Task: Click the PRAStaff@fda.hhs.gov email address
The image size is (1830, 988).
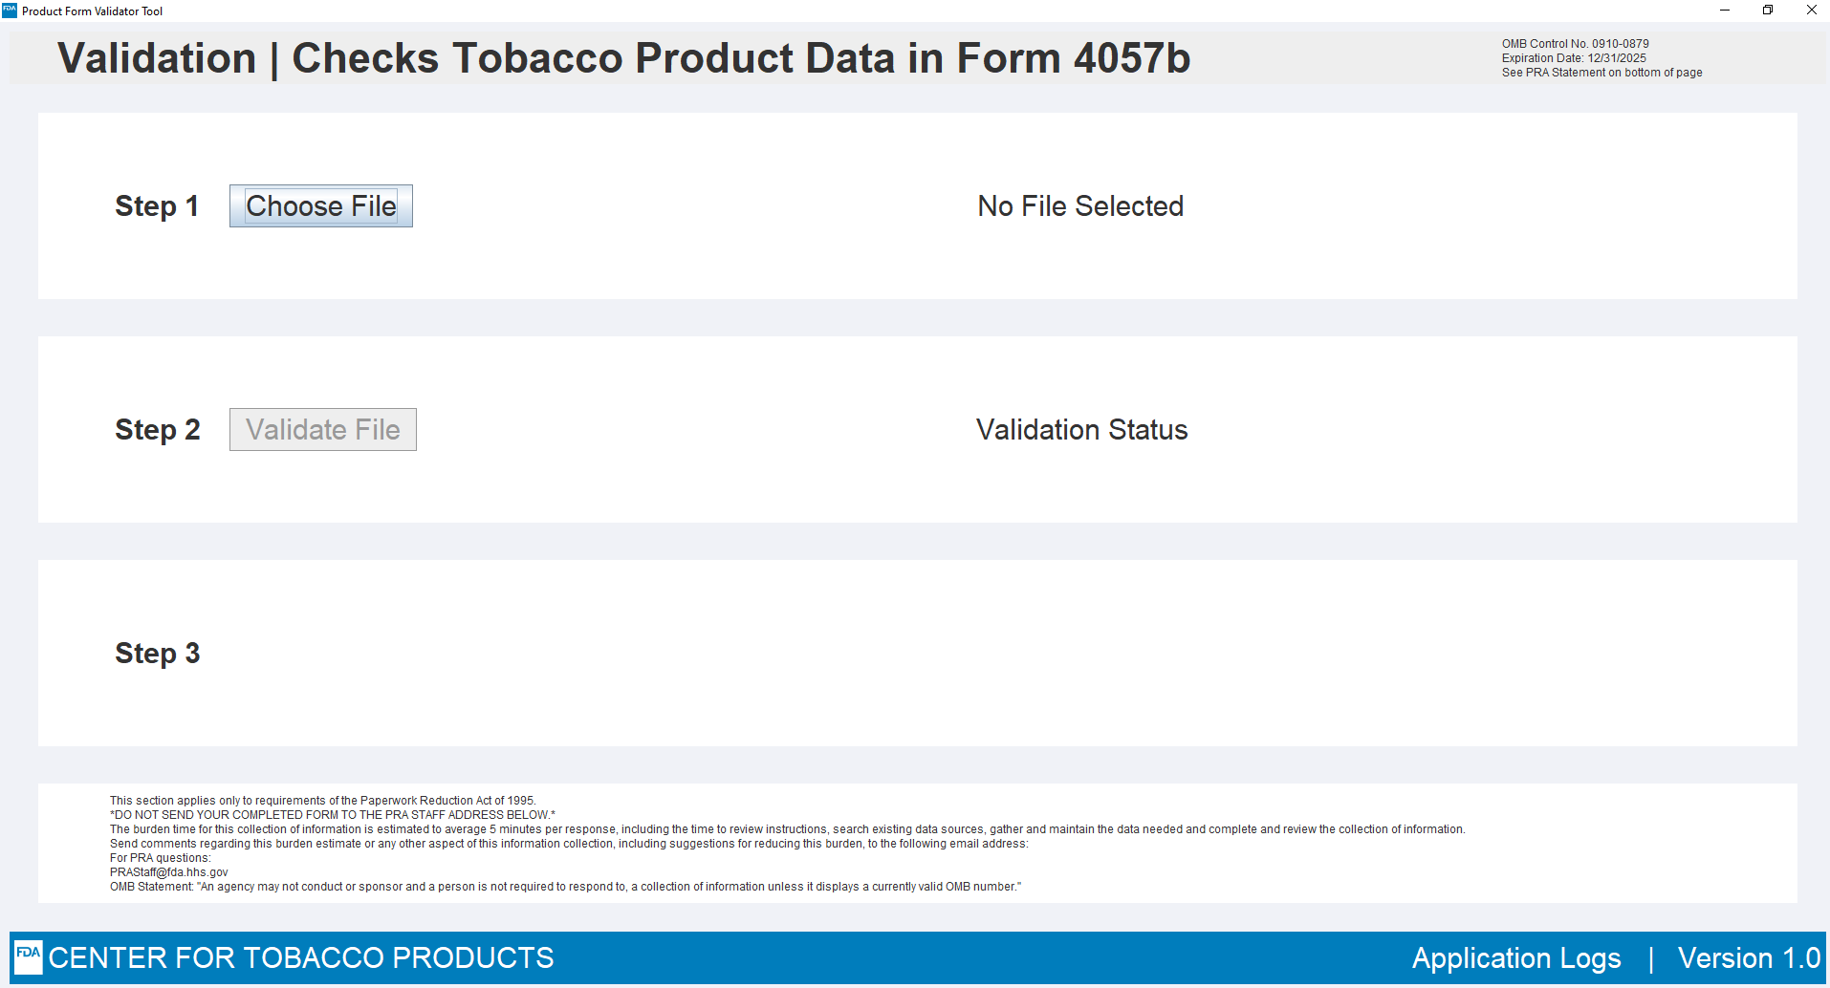Action: point(169,872)
